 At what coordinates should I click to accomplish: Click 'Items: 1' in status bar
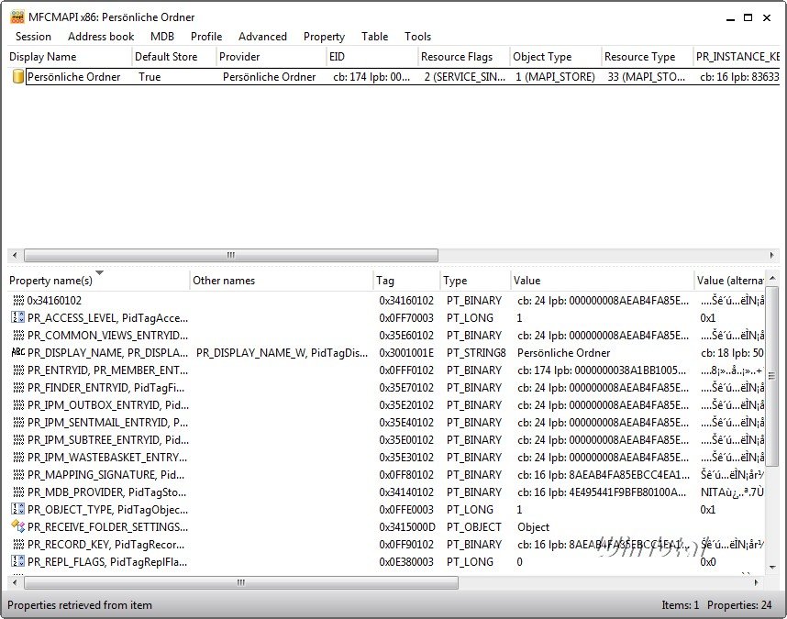680,605
